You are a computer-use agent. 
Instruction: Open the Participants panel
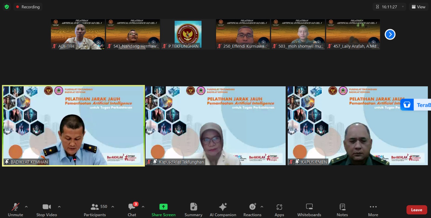pyautogui.click(x=95, y=210)
